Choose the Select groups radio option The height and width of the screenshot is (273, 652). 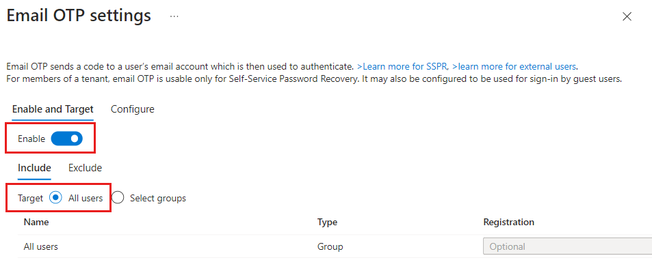click(118, 198)
